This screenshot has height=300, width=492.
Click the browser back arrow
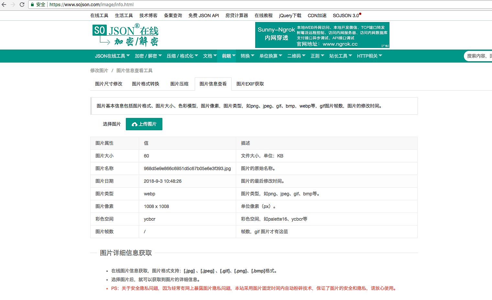tap(4, 5)
